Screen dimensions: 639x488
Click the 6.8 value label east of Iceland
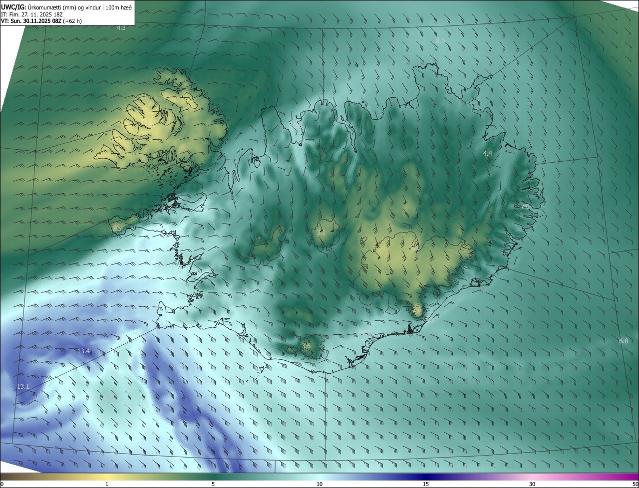coord(624,341)
